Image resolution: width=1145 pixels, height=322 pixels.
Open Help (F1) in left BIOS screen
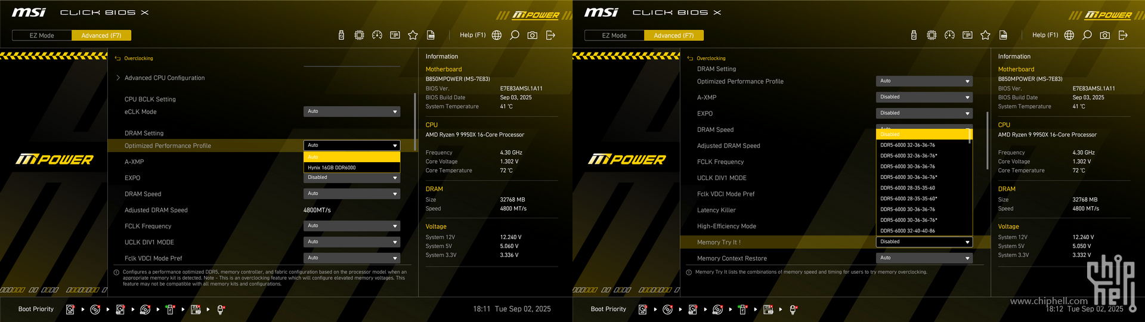(473, 35)
